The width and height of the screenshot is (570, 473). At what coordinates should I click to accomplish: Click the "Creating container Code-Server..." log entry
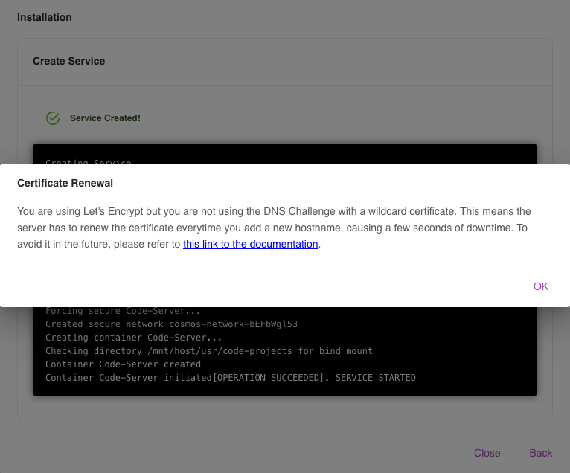133,338
